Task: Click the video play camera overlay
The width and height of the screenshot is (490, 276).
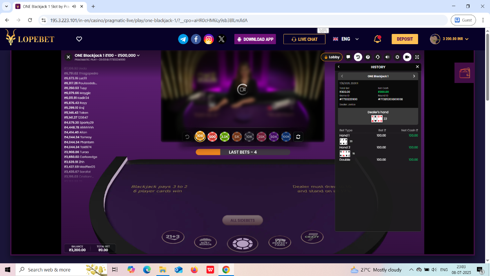Action: point(243,89)
